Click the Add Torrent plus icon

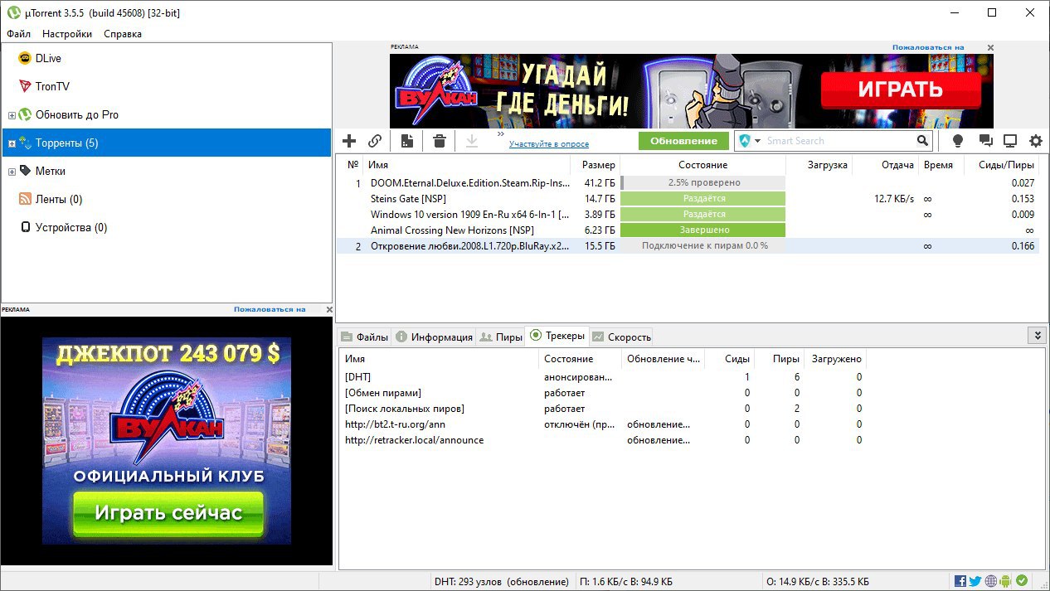(349, 141)
